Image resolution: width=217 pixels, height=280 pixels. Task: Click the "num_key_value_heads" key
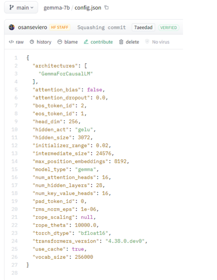(64, 193)
